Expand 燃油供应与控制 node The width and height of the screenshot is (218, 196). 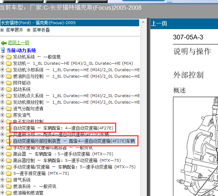click(x=2, y=76)
